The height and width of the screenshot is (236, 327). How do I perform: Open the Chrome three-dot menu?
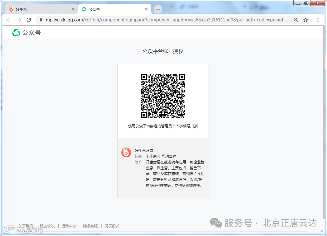coord(318,20)
